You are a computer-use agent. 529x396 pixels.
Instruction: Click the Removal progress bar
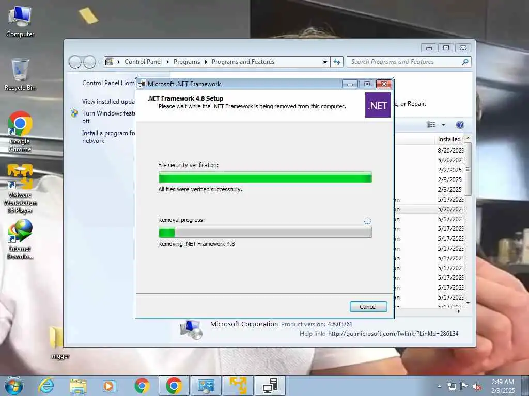pos(265,232)
